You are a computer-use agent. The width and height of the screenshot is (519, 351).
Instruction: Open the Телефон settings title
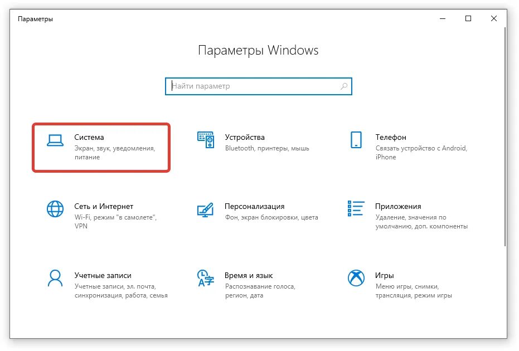[x=391, y=137]
